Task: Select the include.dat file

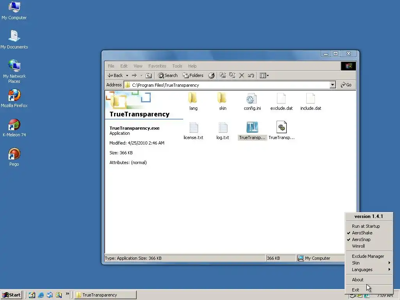Action: point(311,102)
